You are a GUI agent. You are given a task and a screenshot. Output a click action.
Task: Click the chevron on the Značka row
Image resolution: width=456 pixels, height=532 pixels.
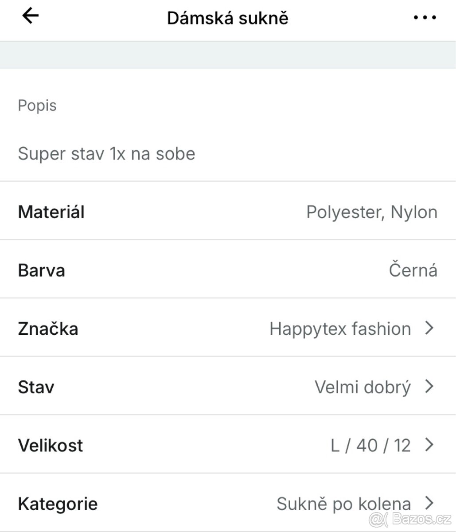coord(429,328)
